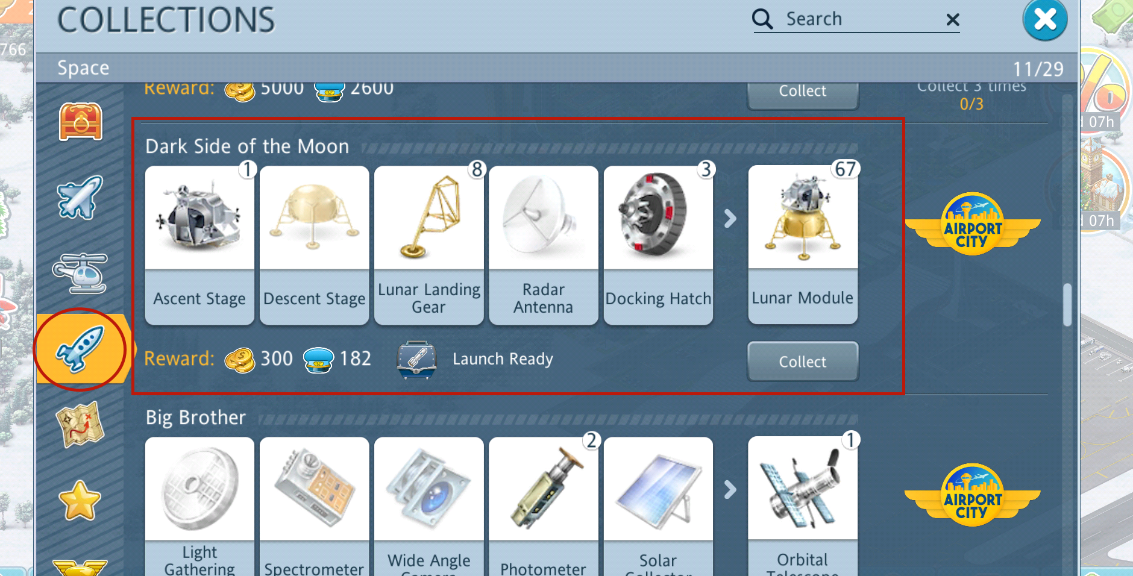The width and height of the screenshot is (1133, 576).
Task: Select the Solar Collector item
Action: pos(658,507)
